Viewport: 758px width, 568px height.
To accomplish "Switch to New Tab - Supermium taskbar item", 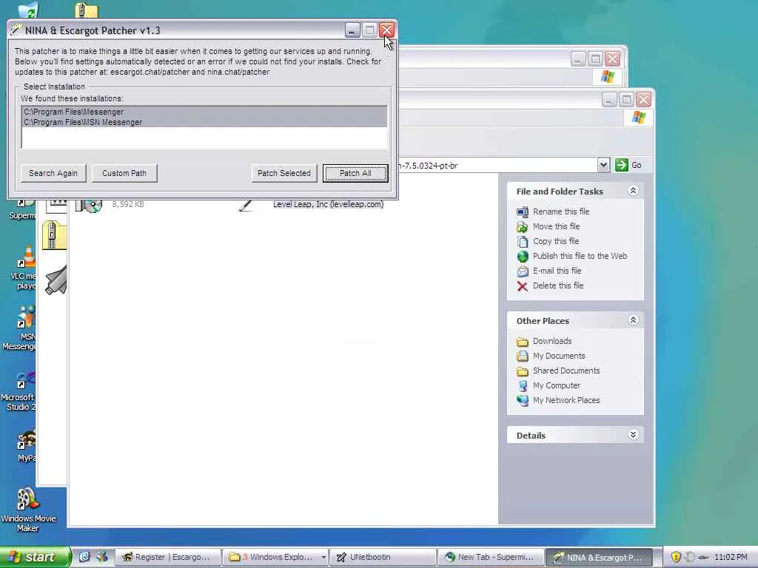I will tap(491, 558).
